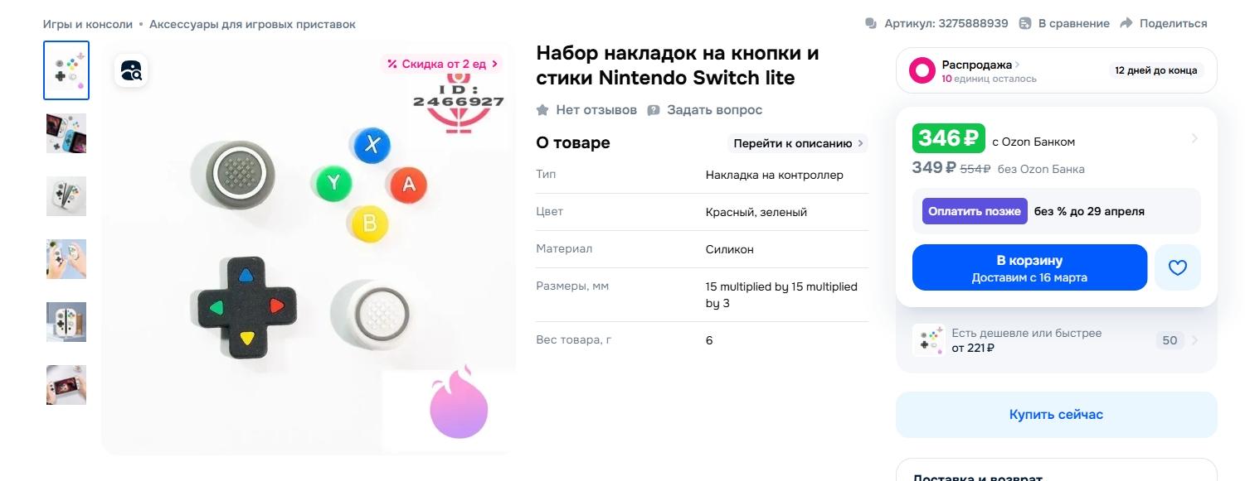Click the Оплатить позже button
Image resolution: width=1245 pixels, height=481 pixels.
(975, 211)
